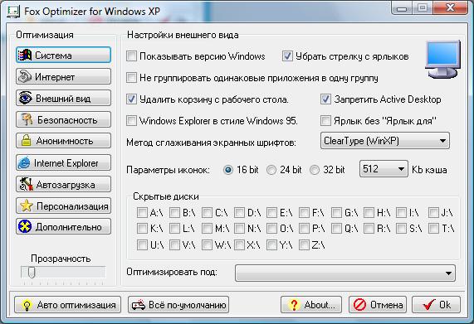Hide drive U:\ checkbox

(x=142, y=244)
